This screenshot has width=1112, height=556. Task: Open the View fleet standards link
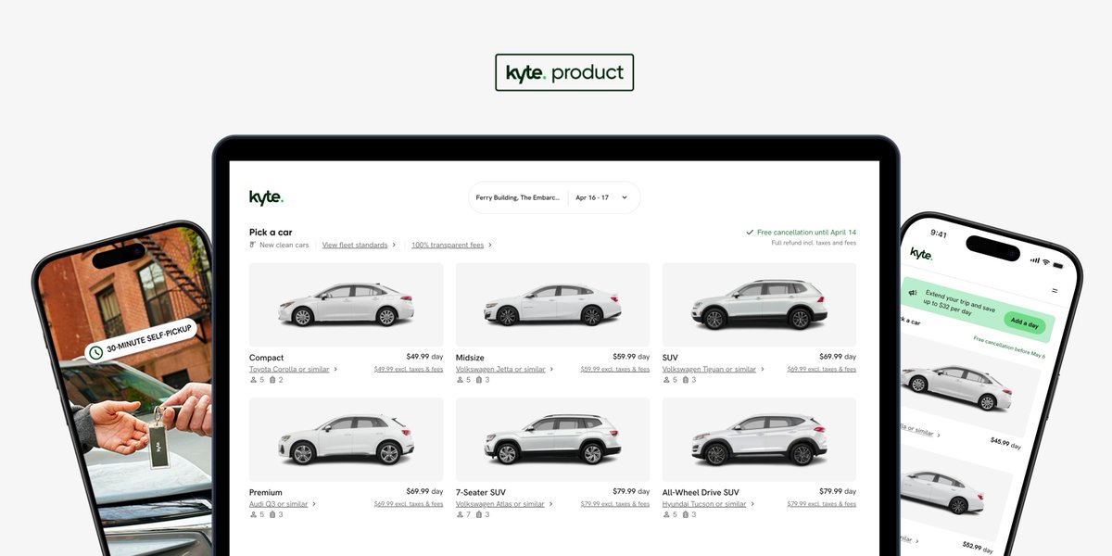click(355, 245)
